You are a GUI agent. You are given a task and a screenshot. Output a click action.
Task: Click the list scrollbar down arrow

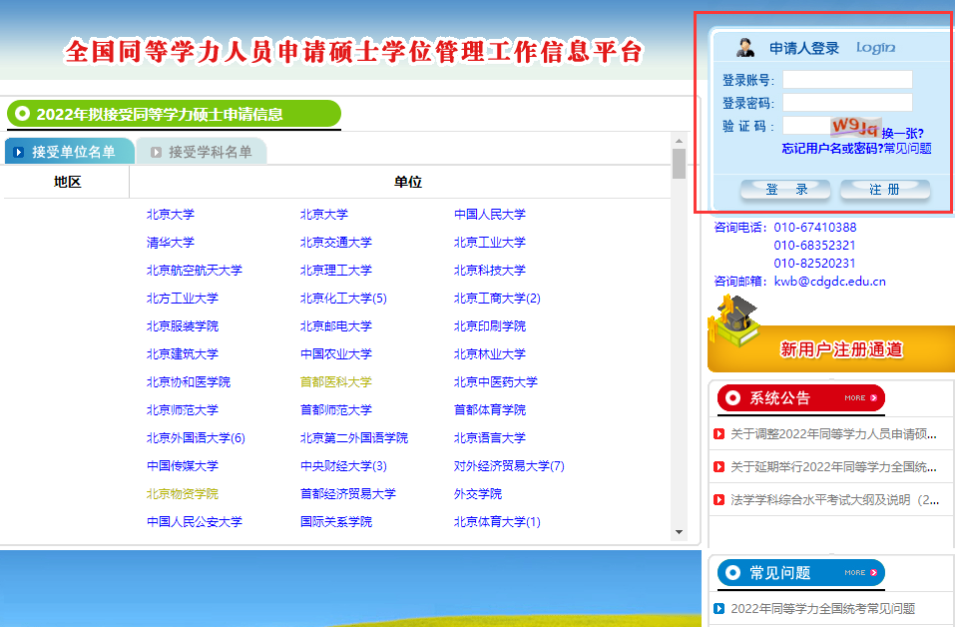tap(680, 532)
